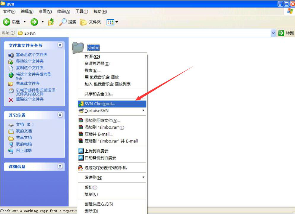Click the TortoiseSVN turtle icon
The image size is (295, 214).
click(x=81, y=111)
